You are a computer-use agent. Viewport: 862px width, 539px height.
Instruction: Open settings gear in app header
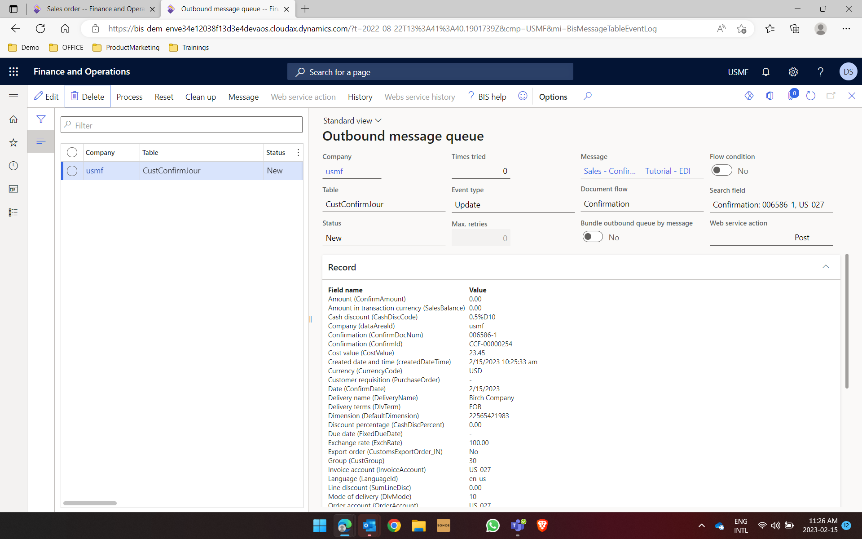(x=793, y=72)
